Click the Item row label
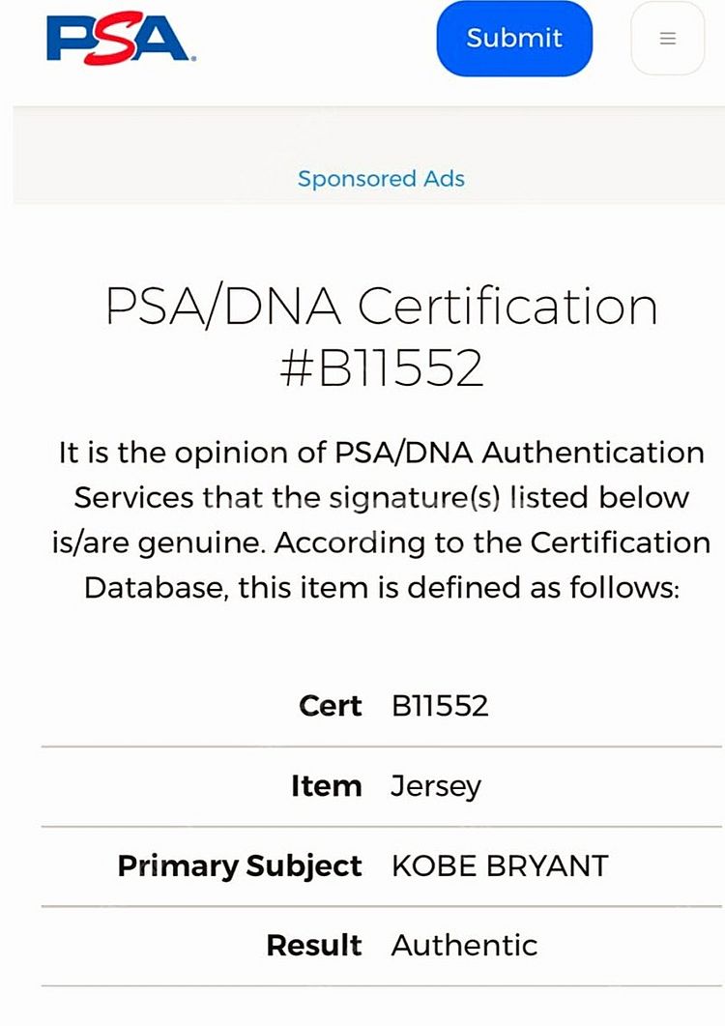 coord(327,786)
